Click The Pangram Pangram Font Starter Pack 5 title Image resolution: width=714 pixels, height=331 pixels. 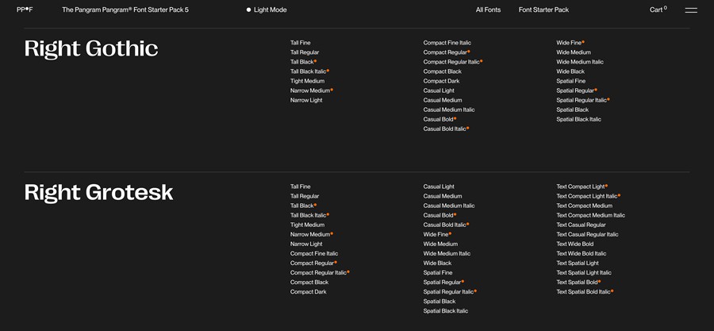[x=125, y=10]
